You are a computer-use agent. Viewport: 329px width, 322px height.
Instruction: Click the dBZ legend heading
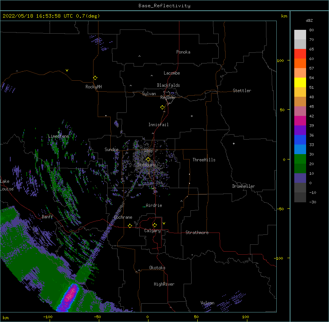click(x=309, y=20)
